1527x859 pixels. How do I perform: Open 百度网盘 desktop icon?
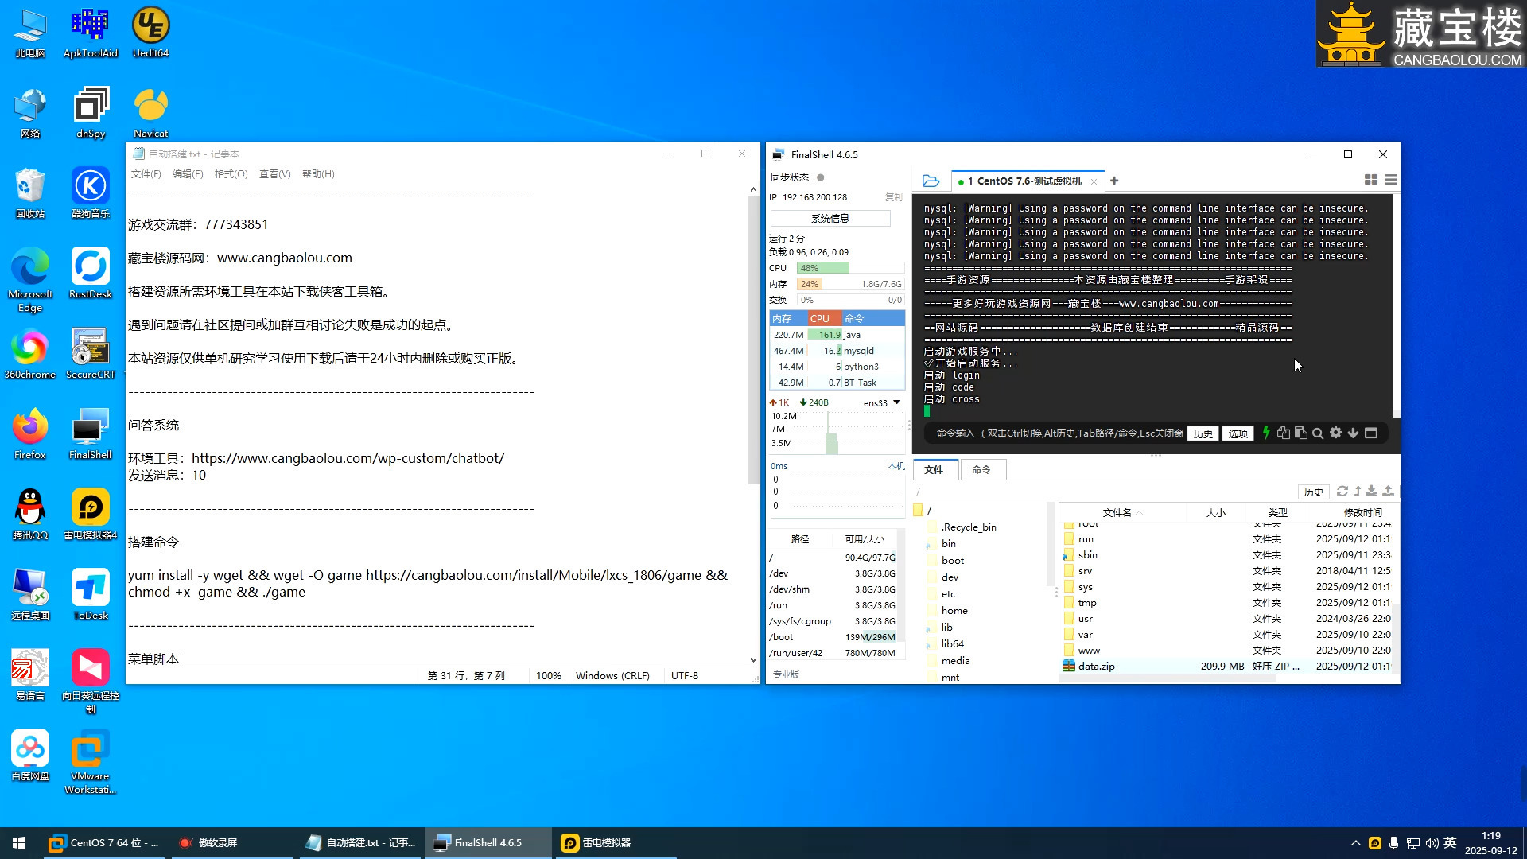pos(30,756)
